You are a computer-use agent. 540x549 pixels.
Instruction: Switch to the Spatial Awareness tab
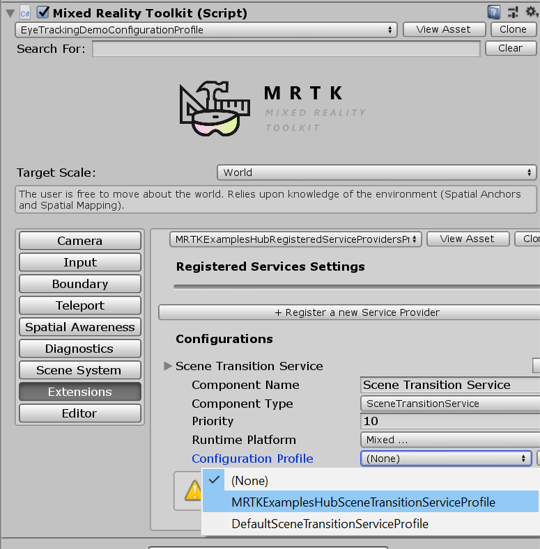pyautogui.click(x=80, y=327)
